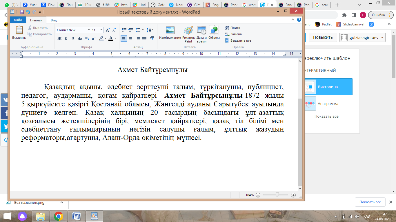Viewport: 396px width, 222px height.
Task: Click the zoom slider handle in status bar
Action: click(277, 195)
